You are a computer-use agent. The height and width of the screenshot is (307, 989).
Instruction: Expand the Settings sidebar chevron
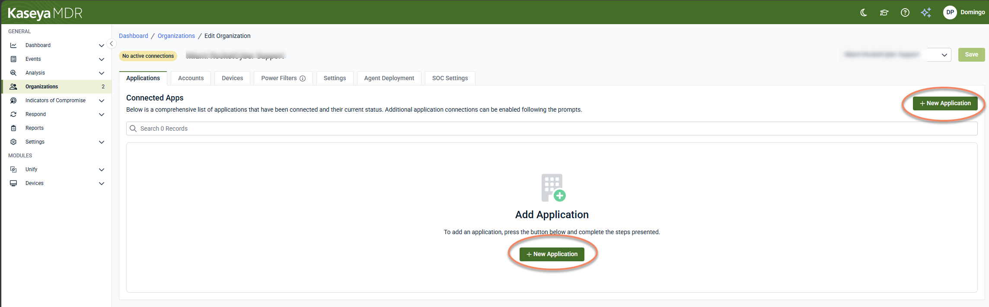pyautogui.click(x=102, y=142)
